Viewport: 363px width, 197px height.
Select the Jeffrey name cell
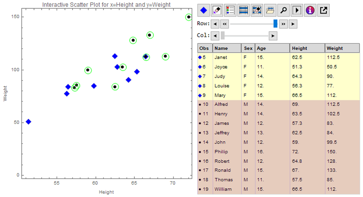pos(227,133)
